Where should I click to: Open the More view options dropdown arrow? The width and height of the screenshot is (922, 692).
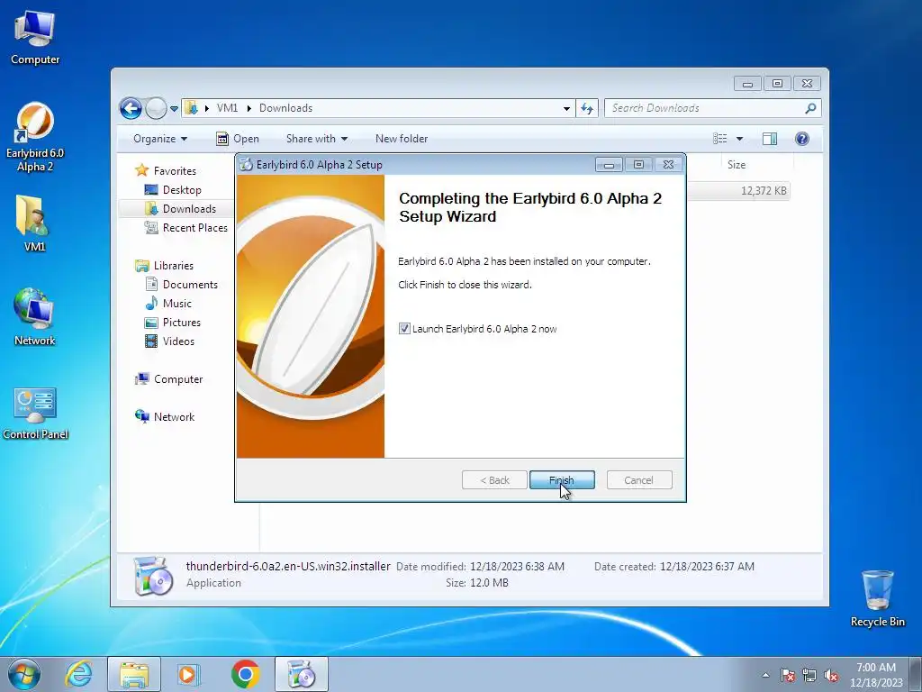[x=740, y=139]
